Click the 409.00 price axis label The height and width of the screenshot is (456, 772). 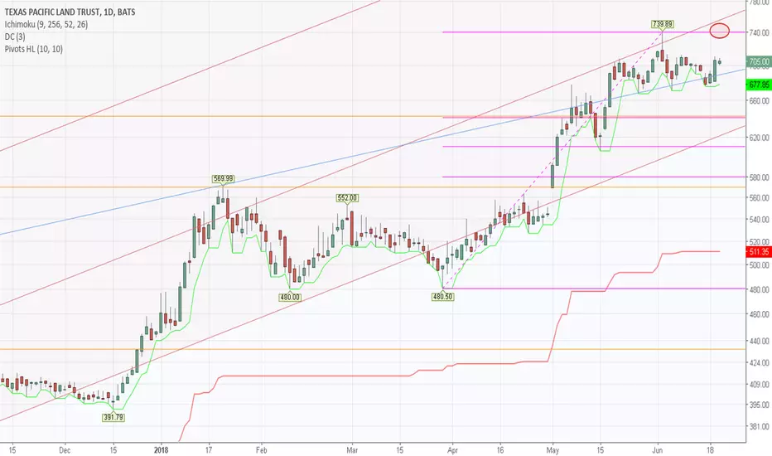point(759,384)
